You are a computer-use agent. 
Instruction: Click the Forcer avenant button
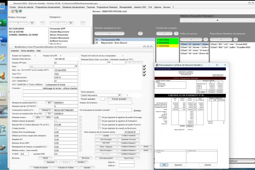pyautogui.click(x=119, y=99)
